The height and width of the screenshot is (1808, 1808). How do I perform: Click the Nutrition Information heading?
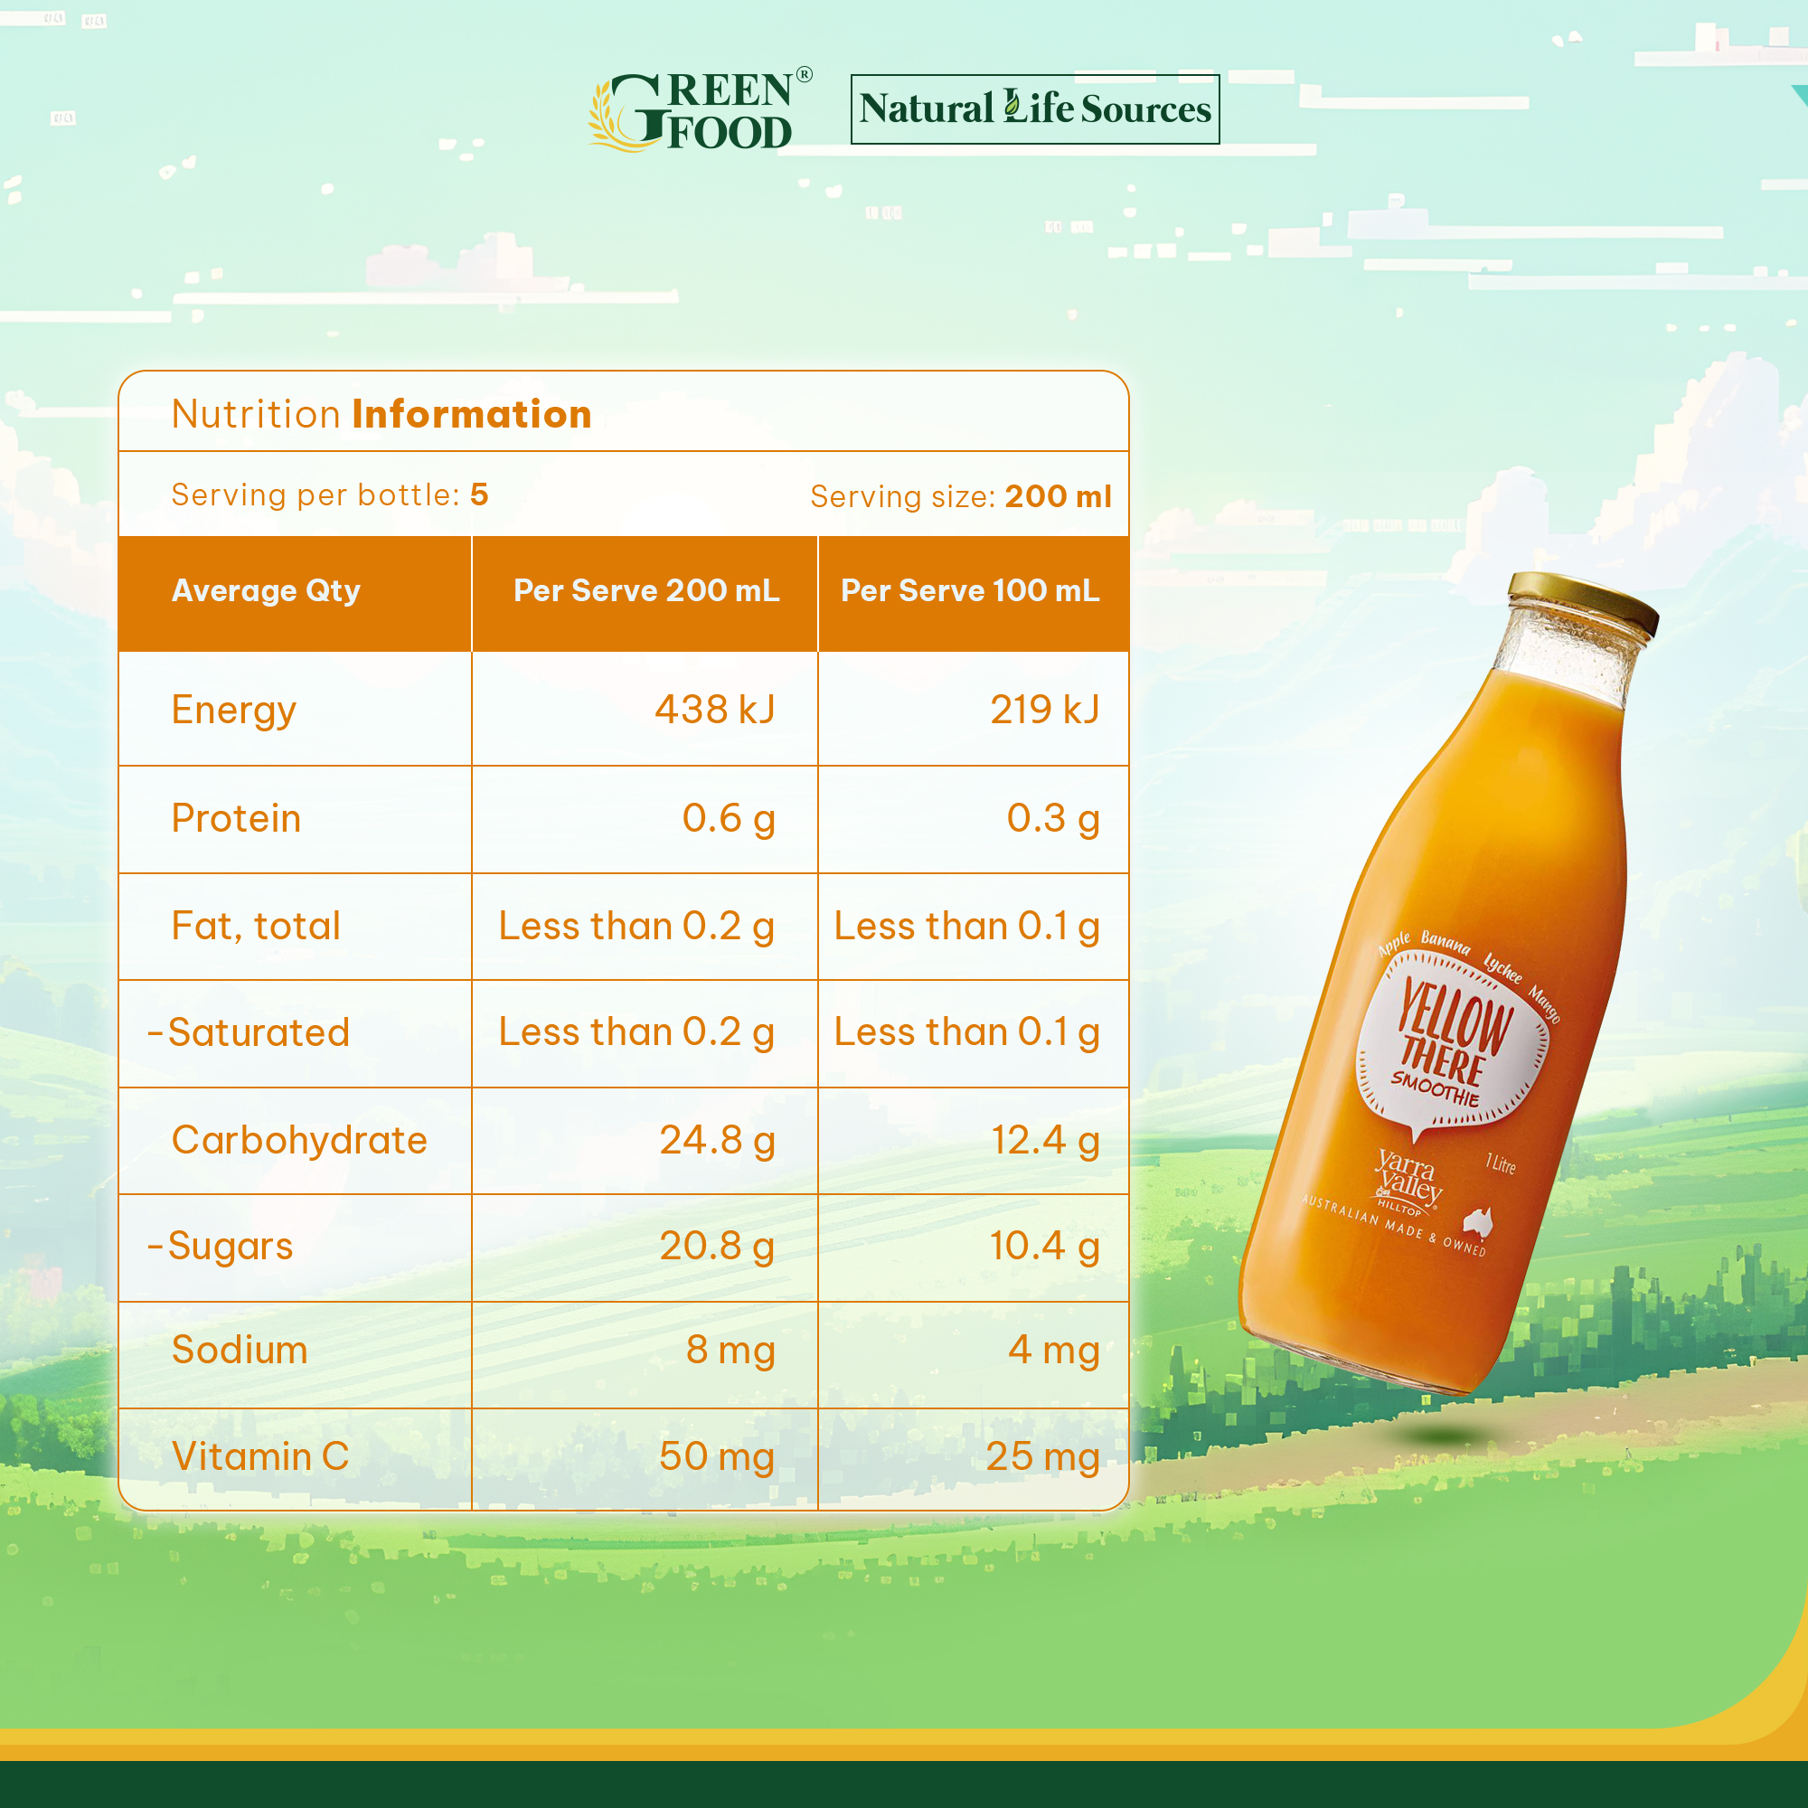click(x=381, y=415)
